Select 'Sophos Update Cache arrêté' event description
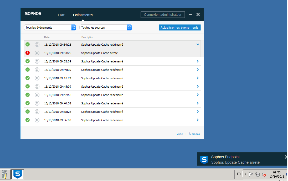 click(100, 53)
